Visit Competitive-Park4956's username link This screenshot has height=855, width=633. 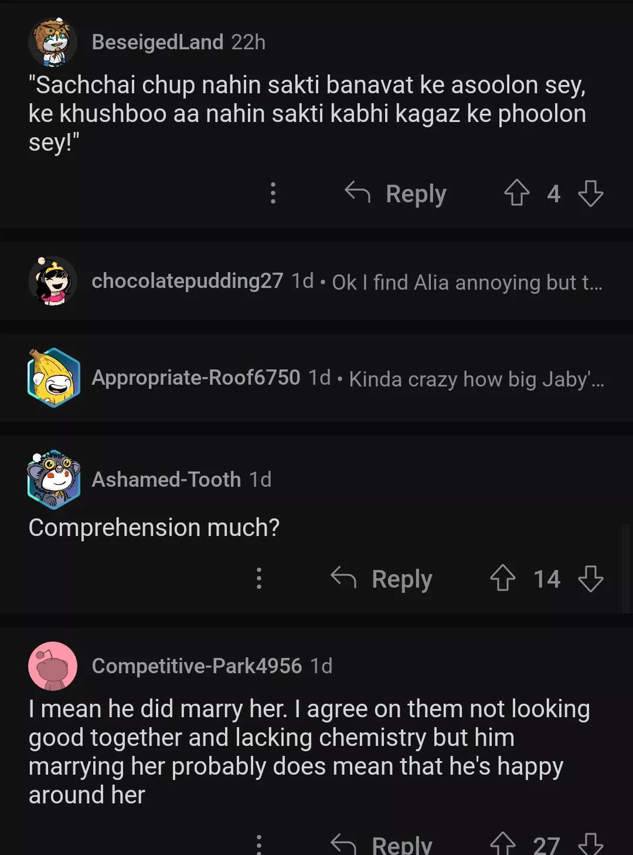click(x=196, y=666)
